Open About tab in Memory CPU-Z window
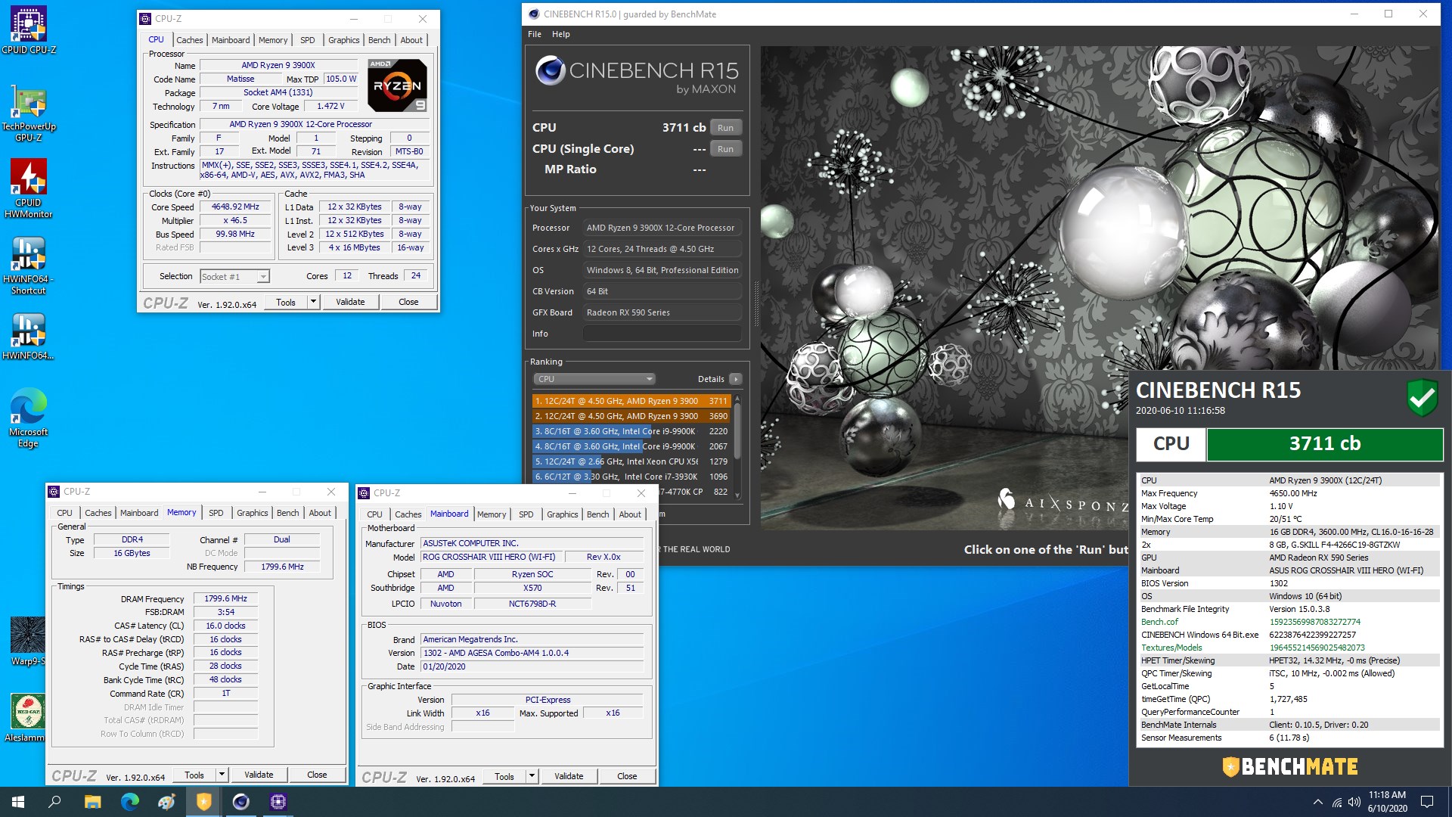 (x=319, y=513)
